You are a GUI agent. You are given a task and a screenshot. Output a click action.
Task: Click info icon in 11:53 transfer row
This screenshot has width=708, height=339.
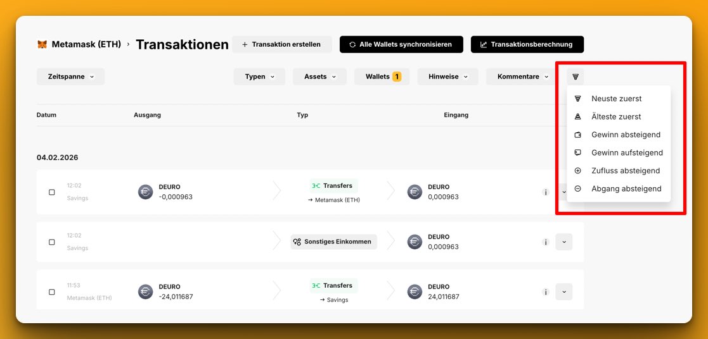[546, 292]
